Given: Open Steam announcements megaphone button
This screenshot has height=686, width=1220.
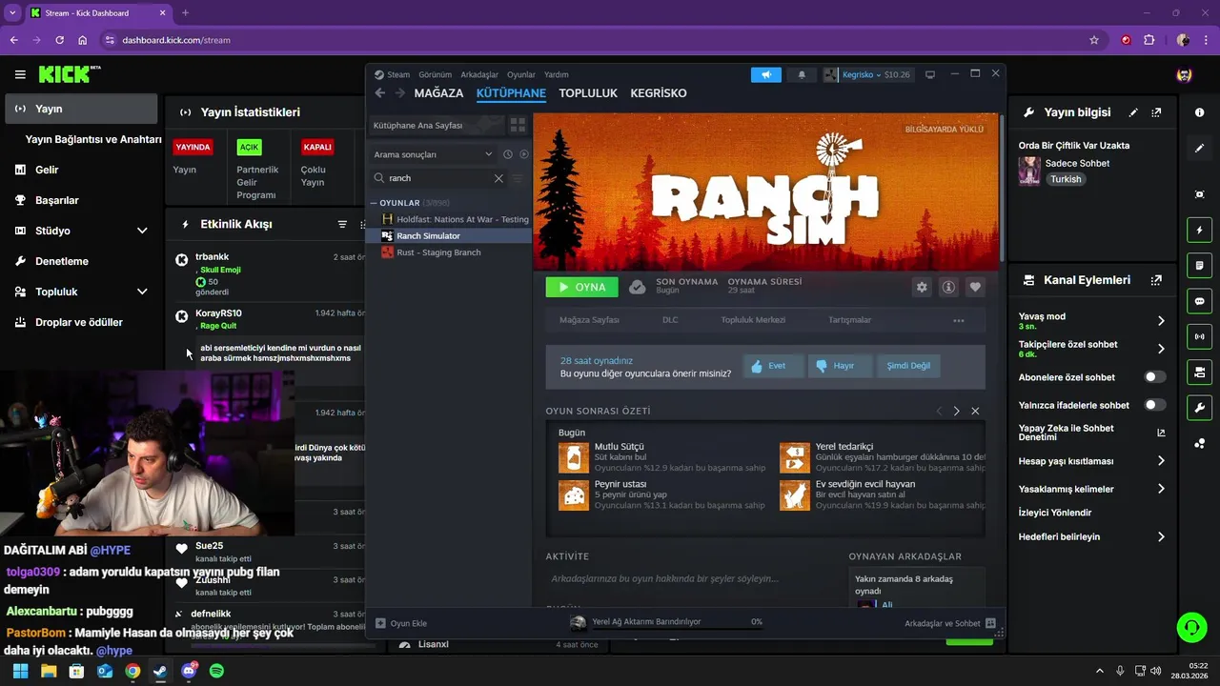Looking at the screenshot, I should (765, 74).
